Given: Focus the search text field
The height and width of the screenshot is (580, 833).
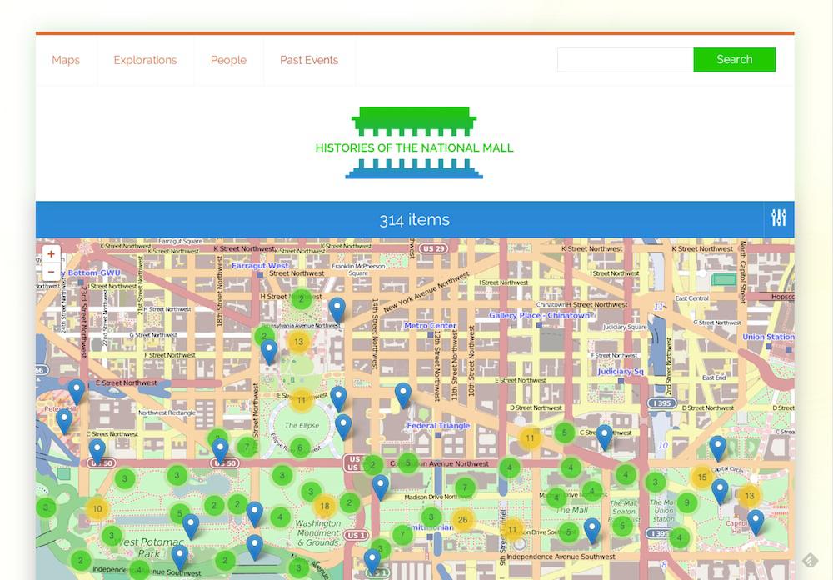Looking at the screenshot, I should point(626,59).
